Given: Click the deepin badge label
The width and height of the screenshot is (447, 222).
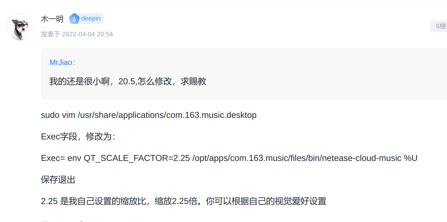Looking at the screenshot, I should coord(91,18).
